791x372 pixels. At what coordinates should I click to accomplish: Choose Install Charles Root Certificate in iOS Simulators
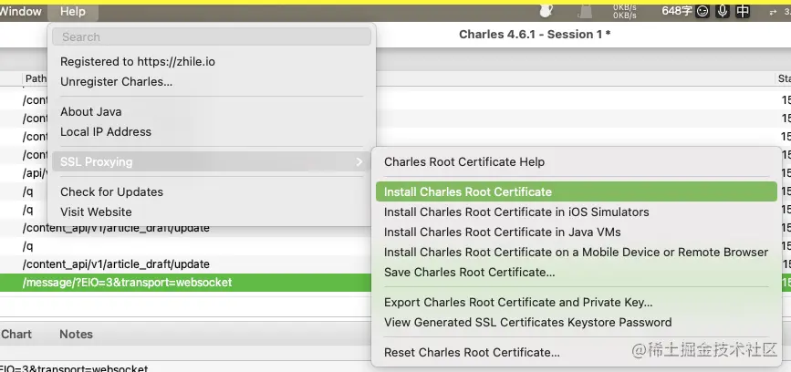tap(516, 212)
